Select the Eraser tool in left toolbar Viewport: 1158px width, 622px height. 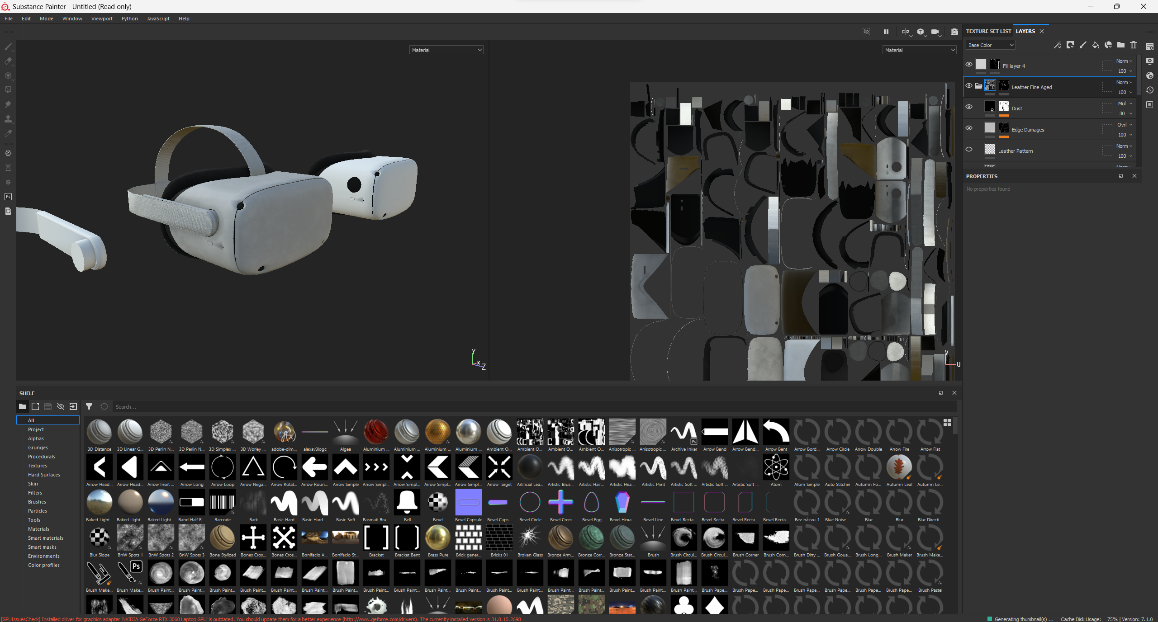8,61
